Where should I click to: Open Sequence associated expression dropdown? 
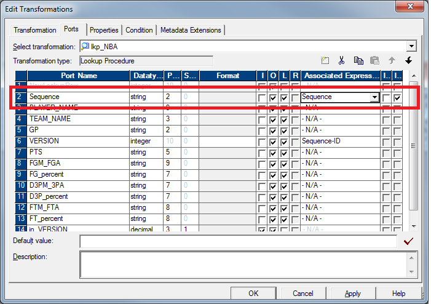(374, 97)
